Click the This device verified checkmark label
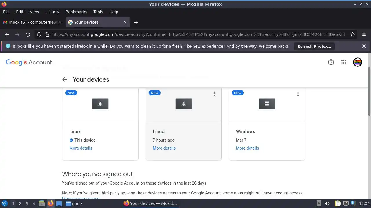Screen dimensions: 371x208 (x=82, y=140)
